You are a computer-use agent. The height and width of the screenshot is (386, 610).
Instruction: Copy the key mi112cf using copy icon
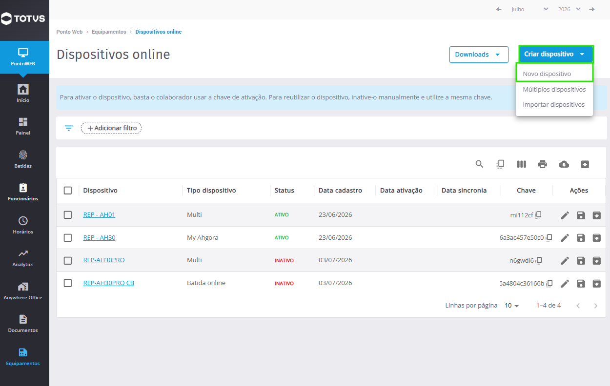pyautogui.click(x=539, y=215)
